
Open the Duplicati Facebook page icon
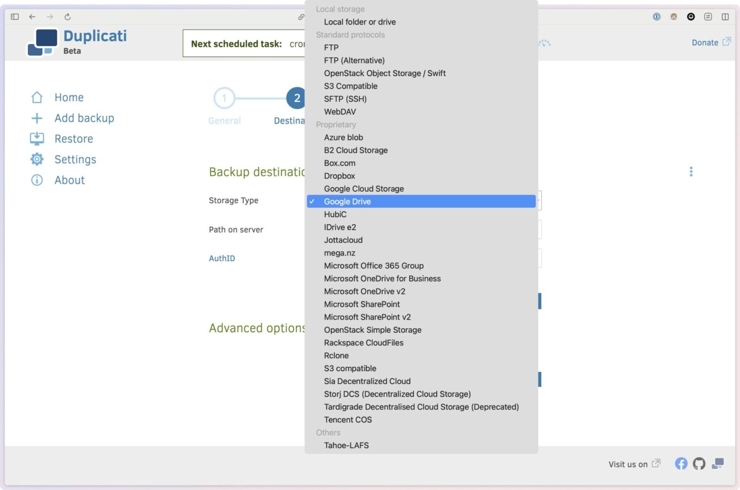681,464
